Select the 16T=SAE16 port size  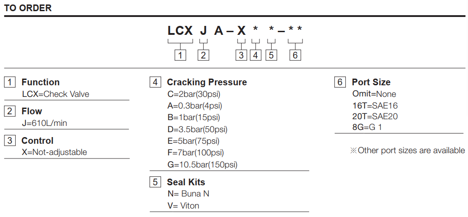375,106
